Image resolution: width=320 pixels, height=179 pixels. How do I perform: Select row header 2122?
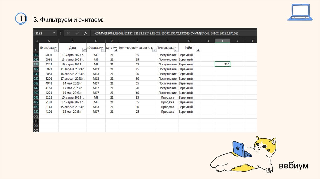(36, 64)
